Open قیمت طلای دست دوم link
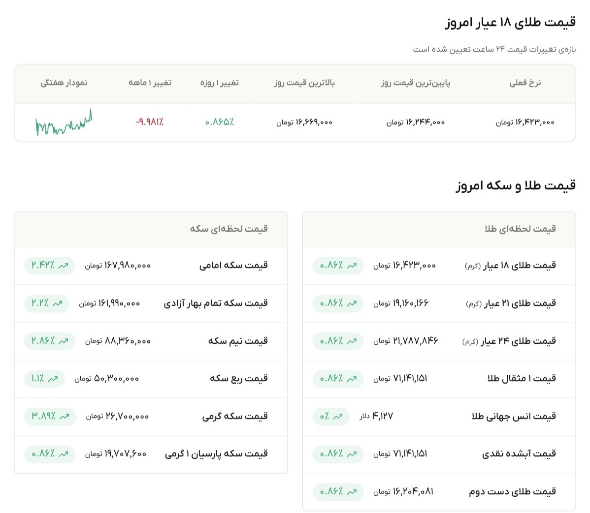Screen dimensions: 590x513 [513, 491]
